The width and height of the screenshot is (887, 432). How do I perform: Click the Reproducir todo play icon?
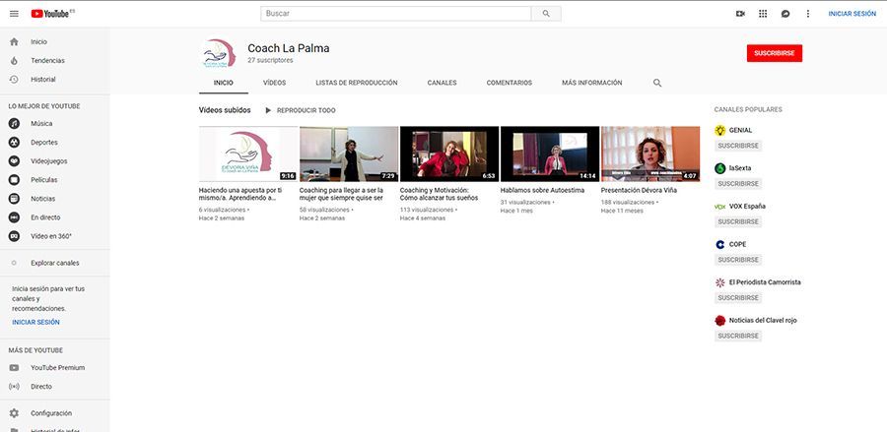268,110
